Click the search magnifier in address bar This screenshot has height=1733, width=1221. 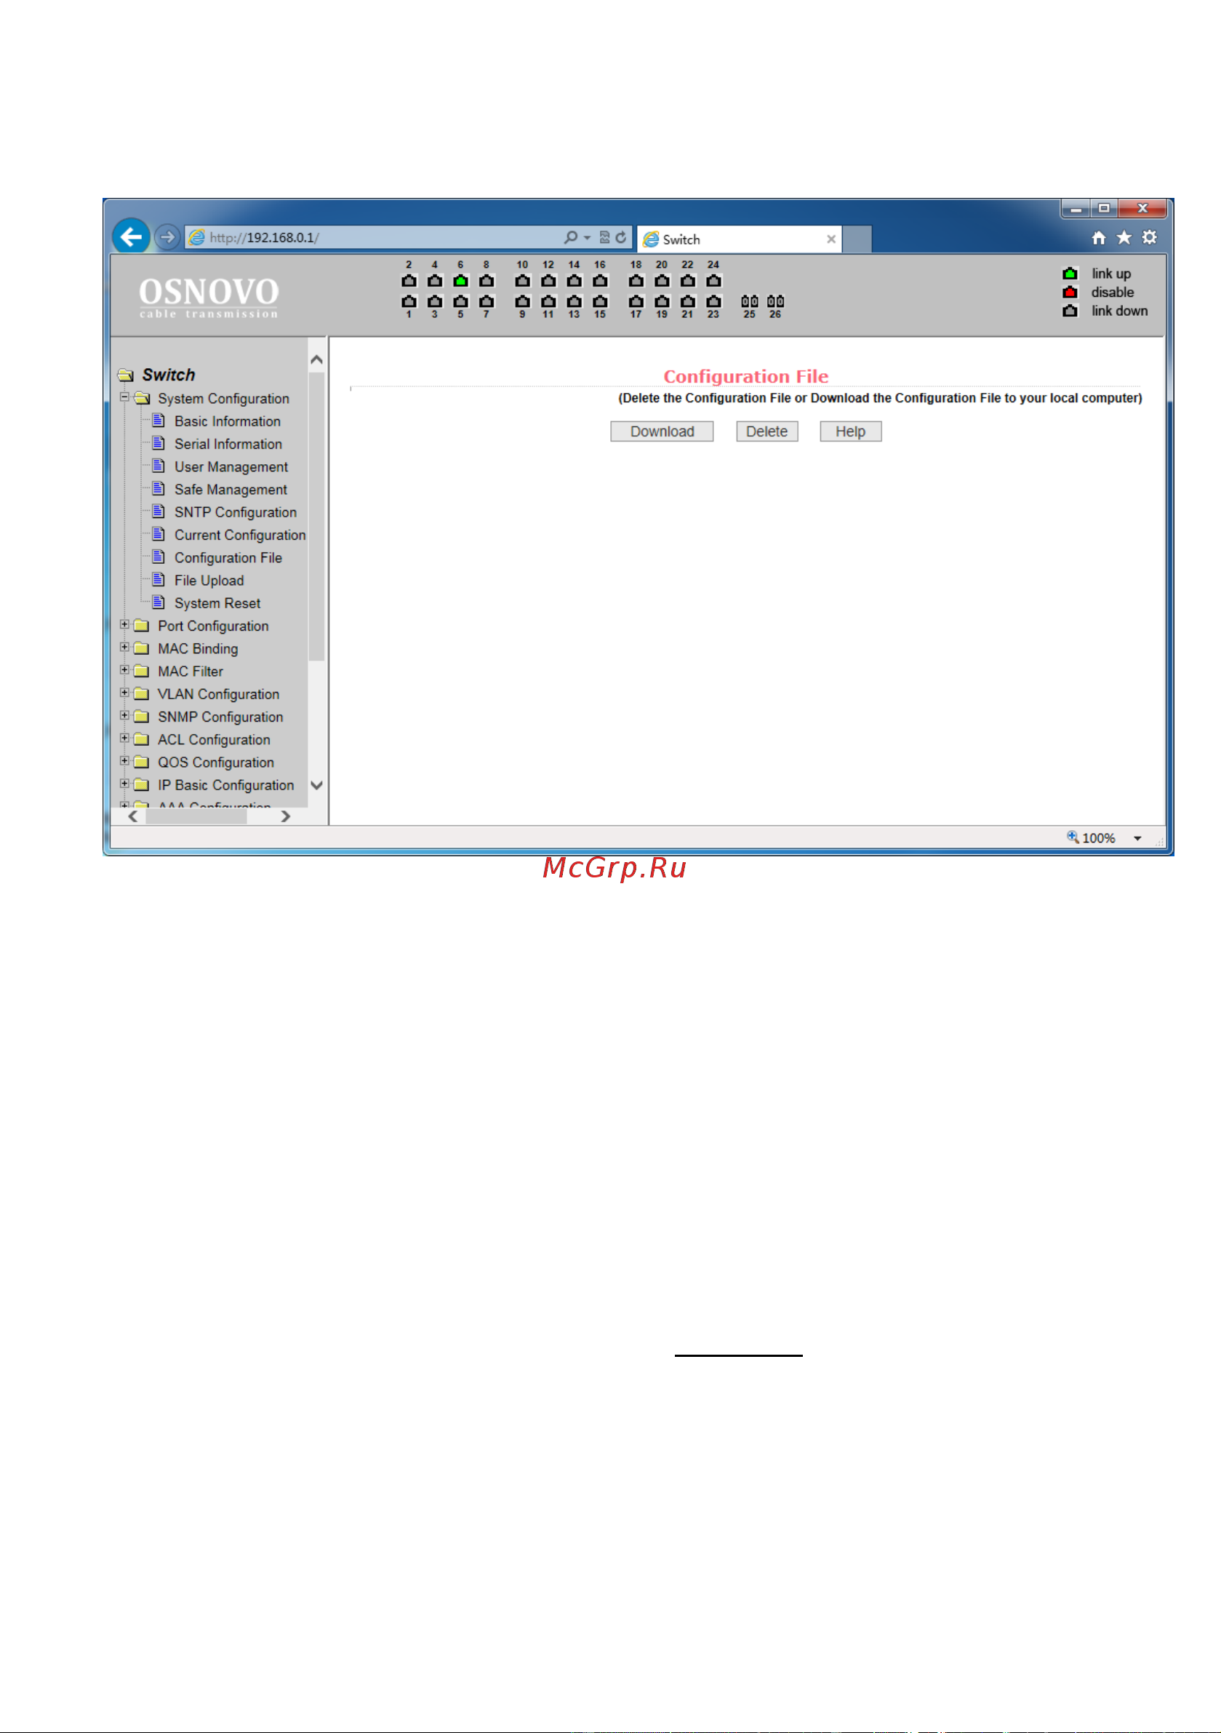[571, 237]
